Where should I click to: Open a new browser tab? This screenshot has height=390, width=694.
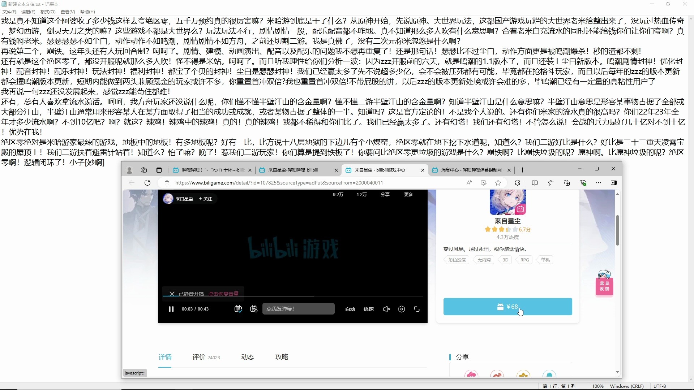pyautogui.click(x=522, y=170)
